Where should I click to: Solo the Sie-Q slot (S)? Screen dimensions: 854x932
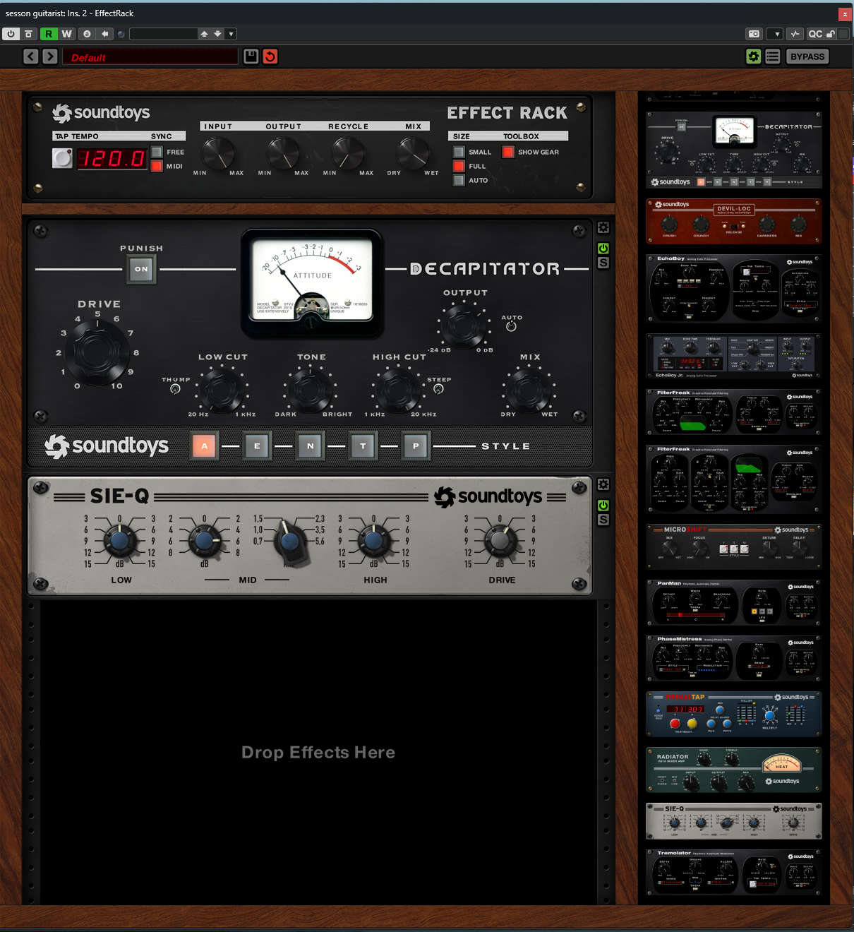[603, 520]
